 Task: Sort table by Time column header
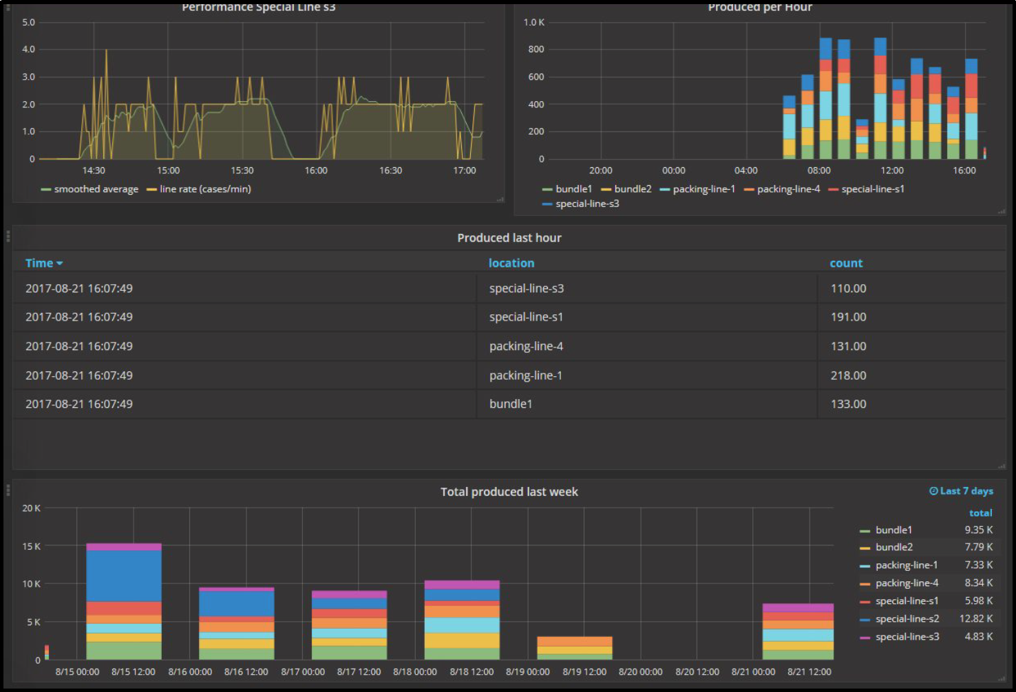tap(39, 263)
